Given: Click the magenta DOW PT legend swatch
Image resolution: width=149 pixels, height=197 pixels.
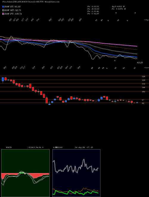Looking at the screenshot, I should [x=3, y=14].
